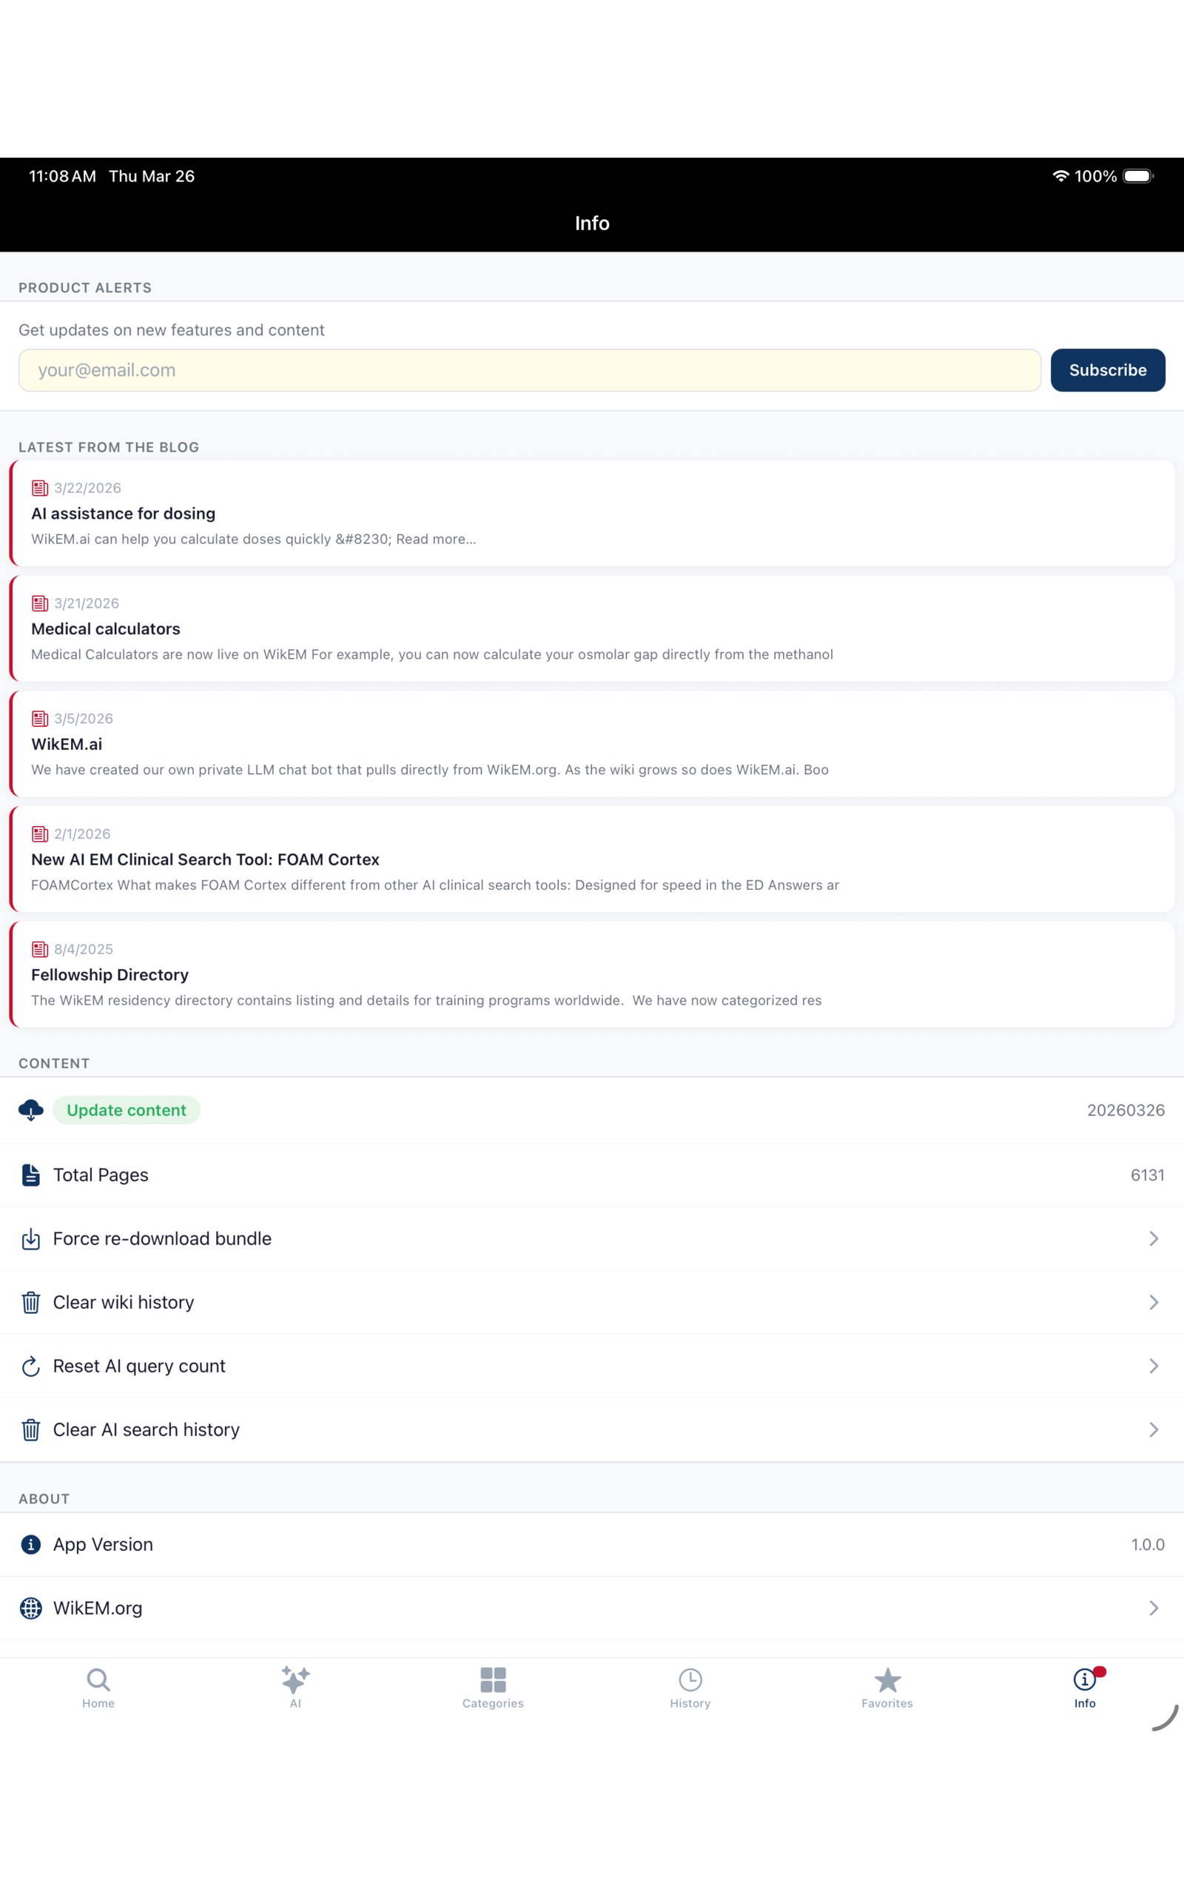Click the Clear AI search history label

coord(147,1429)
